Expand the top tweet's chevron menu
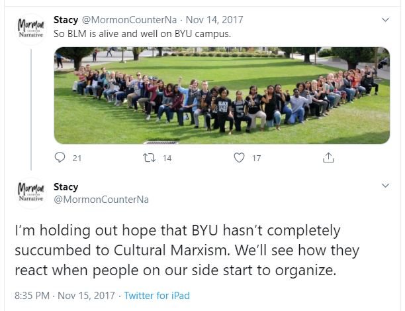 386,20
